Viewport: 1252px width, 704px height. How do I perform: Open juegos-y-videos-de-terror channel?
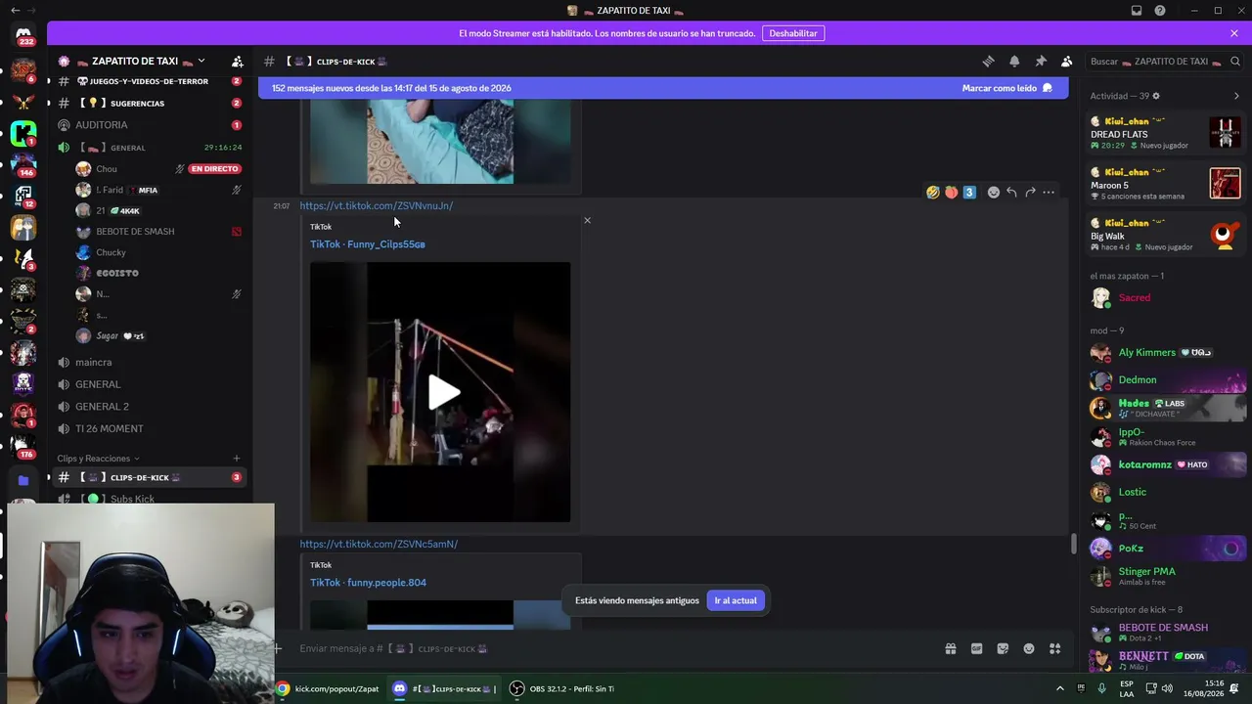[x=149, y=81]
